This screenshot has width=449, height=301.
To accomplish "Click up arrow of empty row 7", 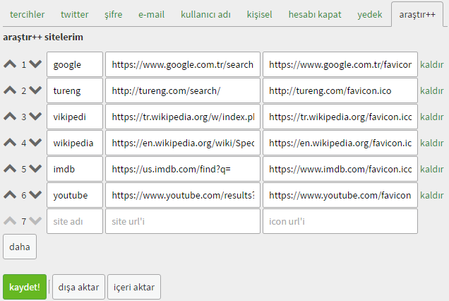I will pos(10,221).
